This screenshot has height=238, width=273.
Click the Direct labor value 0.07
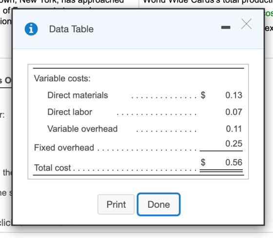234,112
